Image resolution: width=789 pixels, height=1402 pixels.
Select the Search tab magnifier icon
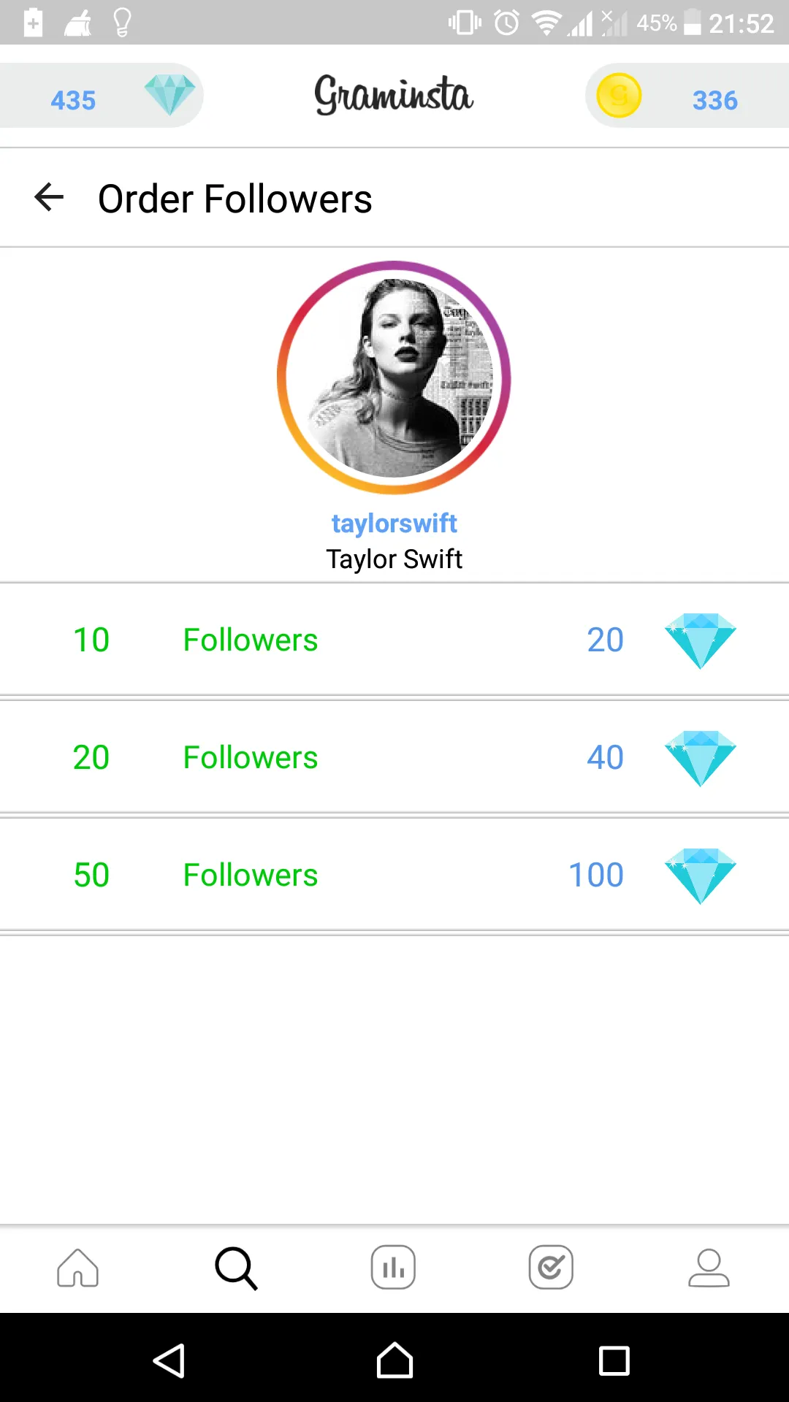pos(236,1268)
